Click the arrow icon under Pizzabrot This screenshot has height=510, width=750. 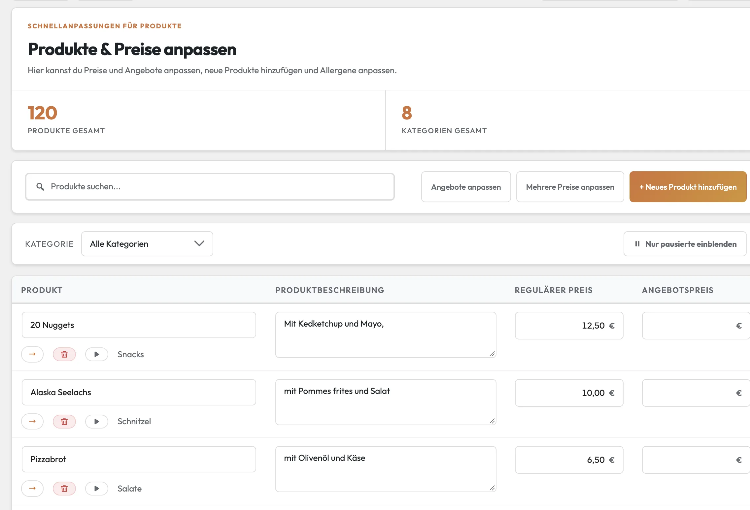32,488
